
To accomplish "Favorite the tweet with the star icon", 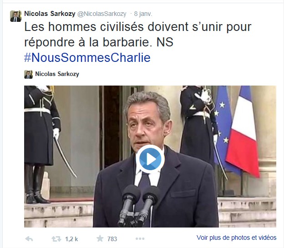I will pyautogui.click(x=100, y=238).
